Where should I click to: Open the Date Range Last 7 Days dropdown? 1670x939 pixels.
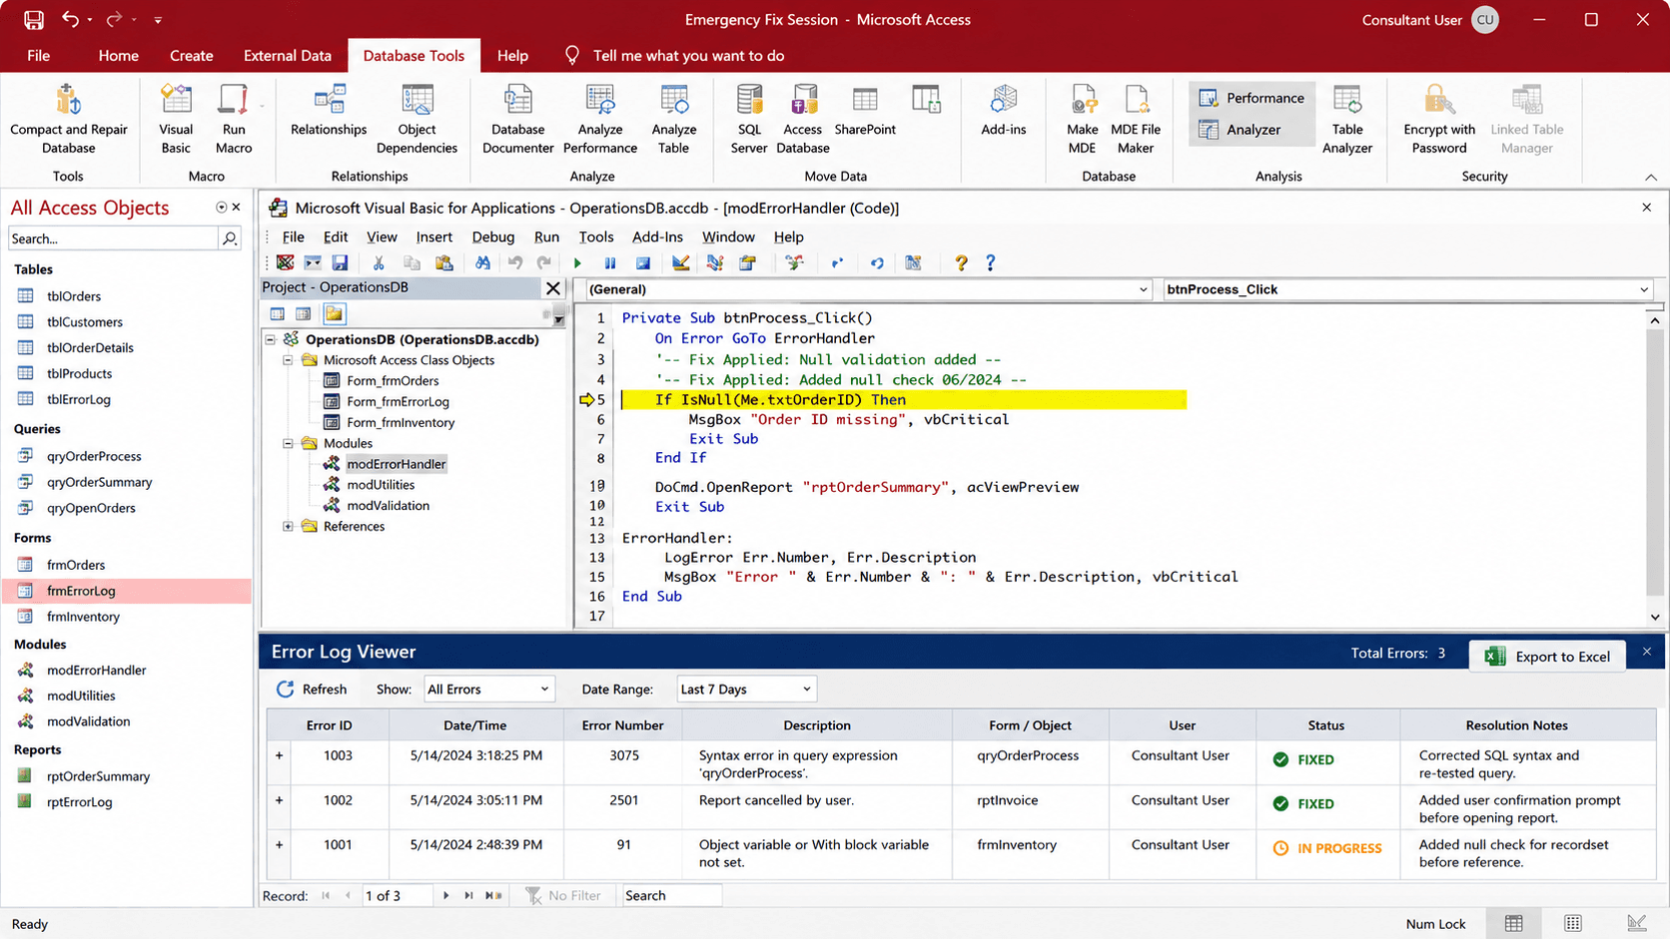746,690
